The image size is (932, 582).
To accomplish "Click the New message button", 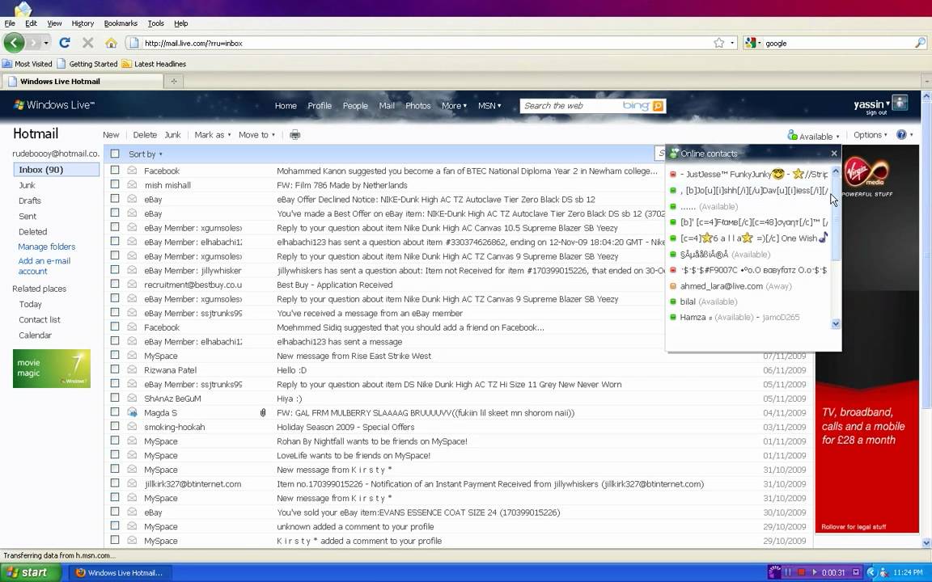I will pyautogui.click(x=111, y=135).
